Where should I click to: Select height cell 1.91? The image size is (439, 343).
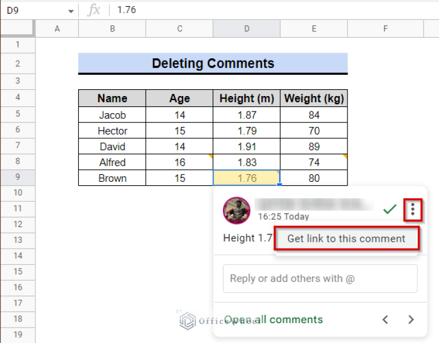247,146
